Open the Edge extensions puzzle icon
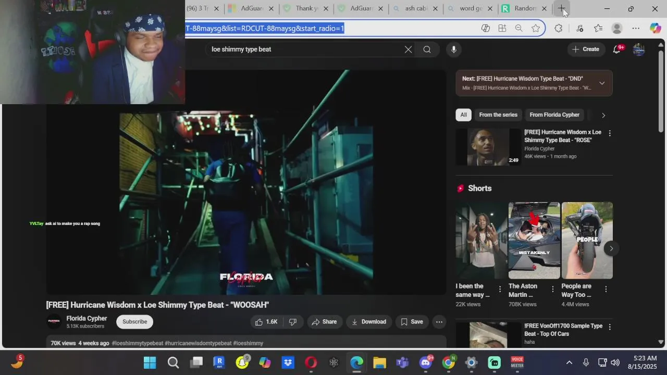Image resolution: width=667 pixels, height=375 pixels. [x=559, y=28]
